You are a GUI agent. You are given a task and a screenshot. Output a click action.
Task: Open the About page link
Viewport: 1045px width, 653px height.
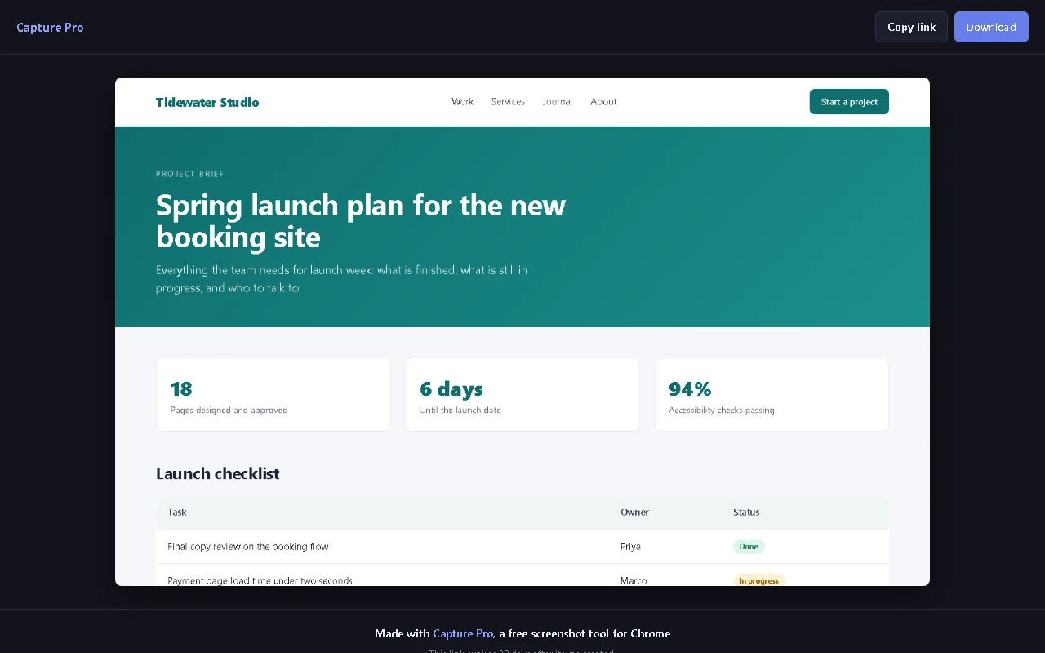(603, 101)
